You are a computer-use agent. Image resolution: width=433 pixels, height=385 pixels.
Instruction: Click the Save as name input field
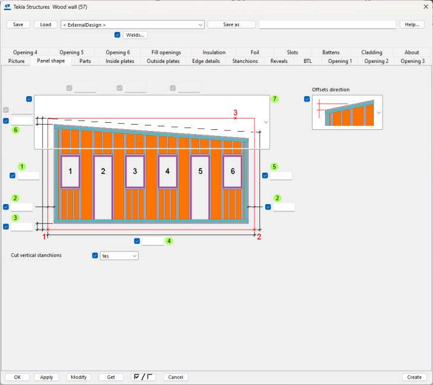point(327,25)
